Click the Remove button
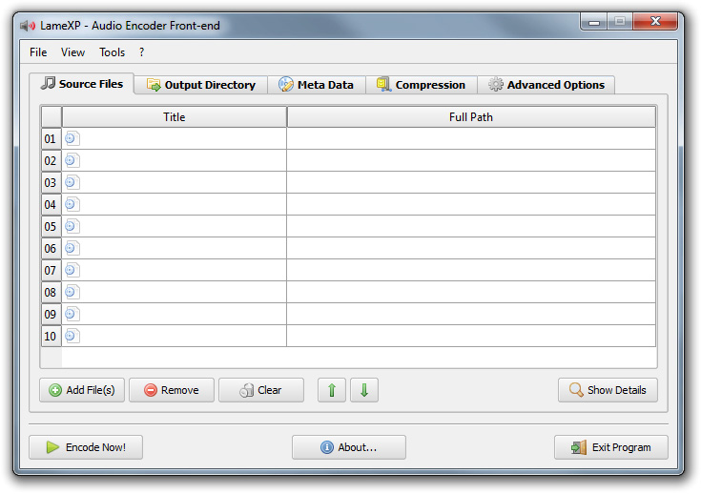The image size is (701, 494). pos(172,390)
